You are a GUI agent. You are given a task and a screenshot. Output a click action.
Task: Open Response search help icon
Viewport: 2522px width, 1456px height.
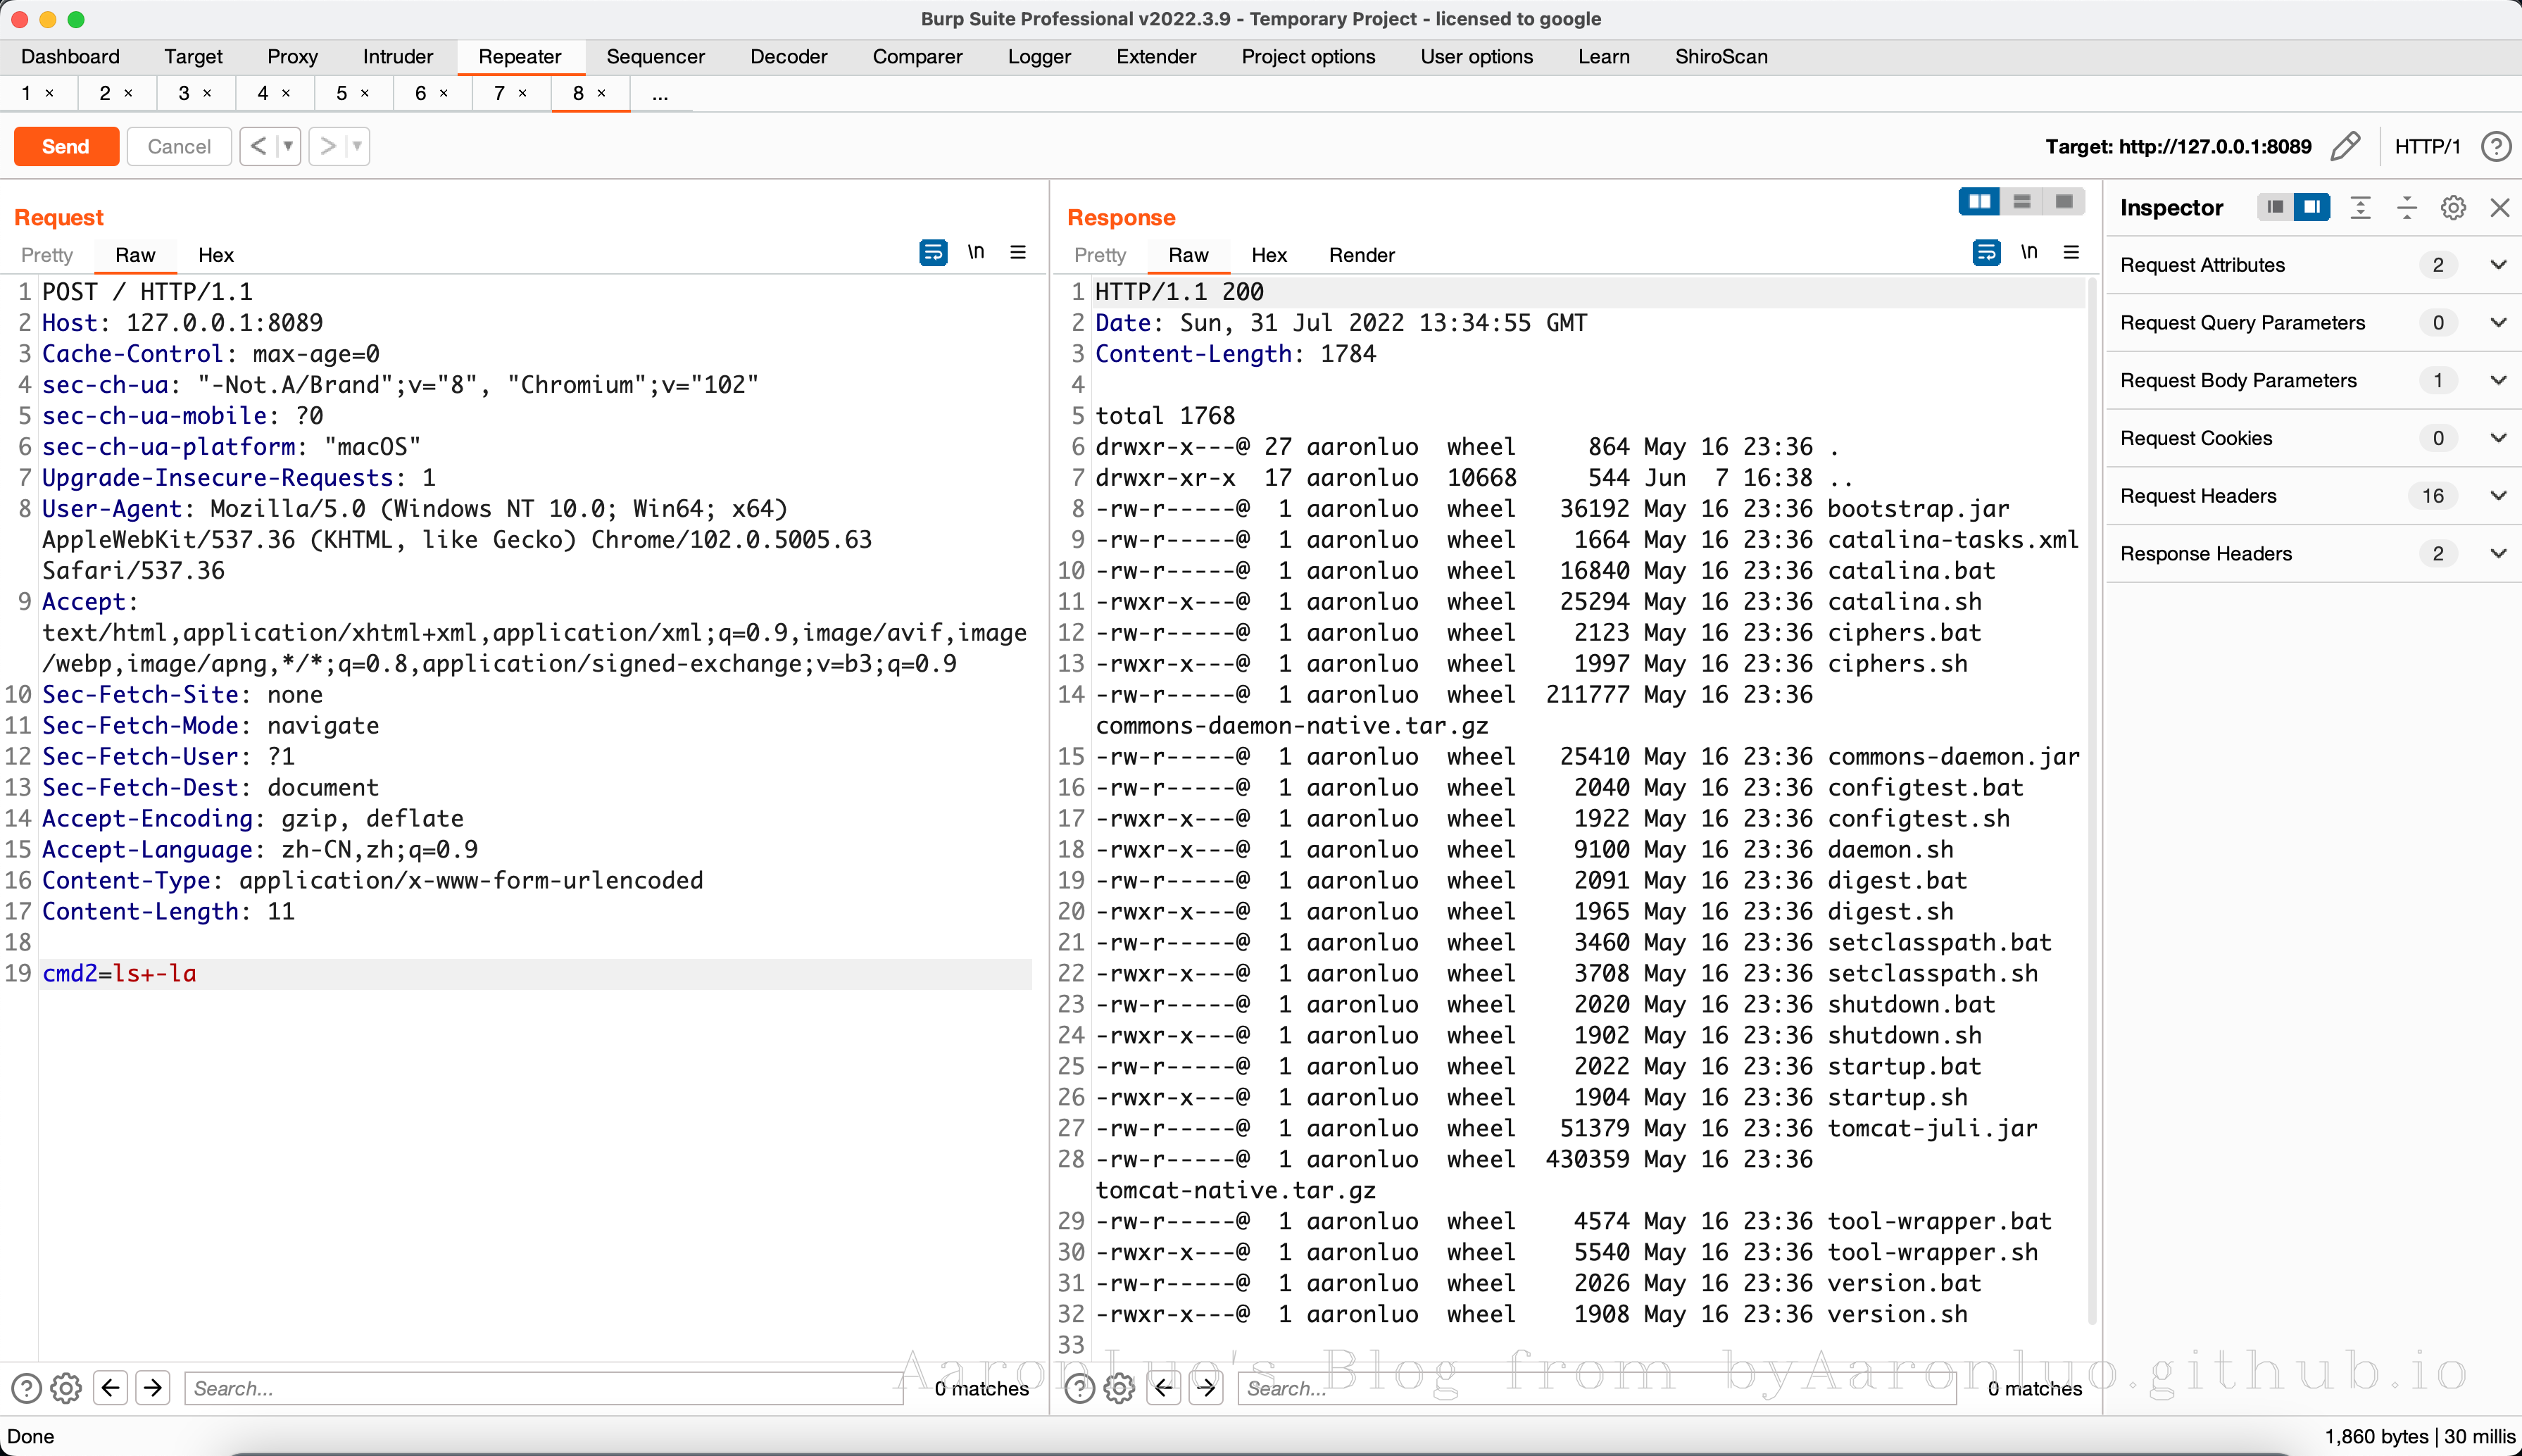pyautogui.click(x=1079, y=1388)
